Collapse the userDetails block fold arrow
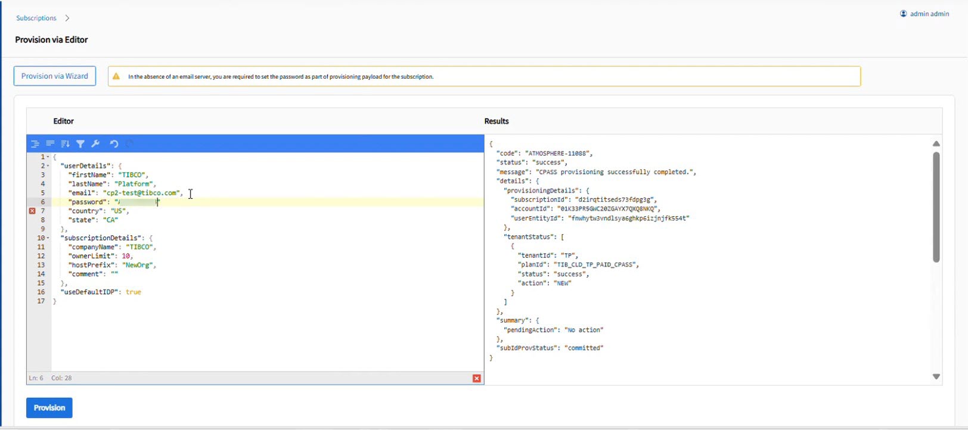This screenshot has height=430, width=968. pyautogui.click(x=48, y=166)
